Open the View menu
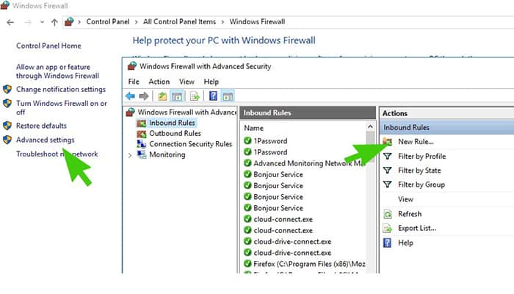Viewport: 514px width, 294px height. [187, 82]
